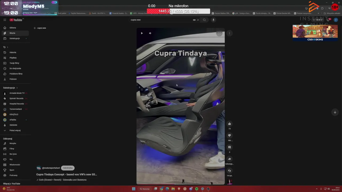Open Spotify from the taskbar

click(x=197, y=189)
